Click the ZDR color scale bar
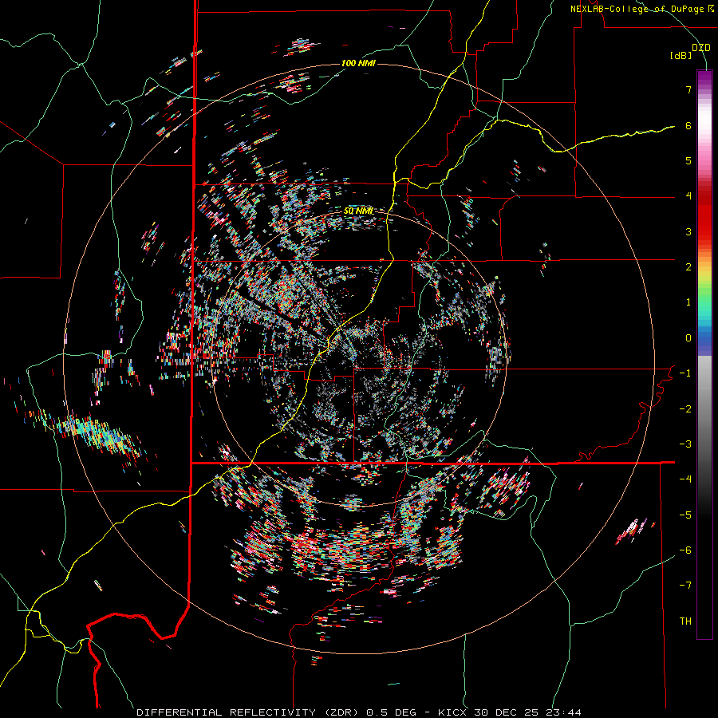This screenshot has width=718, height=718. click(704, 354)
